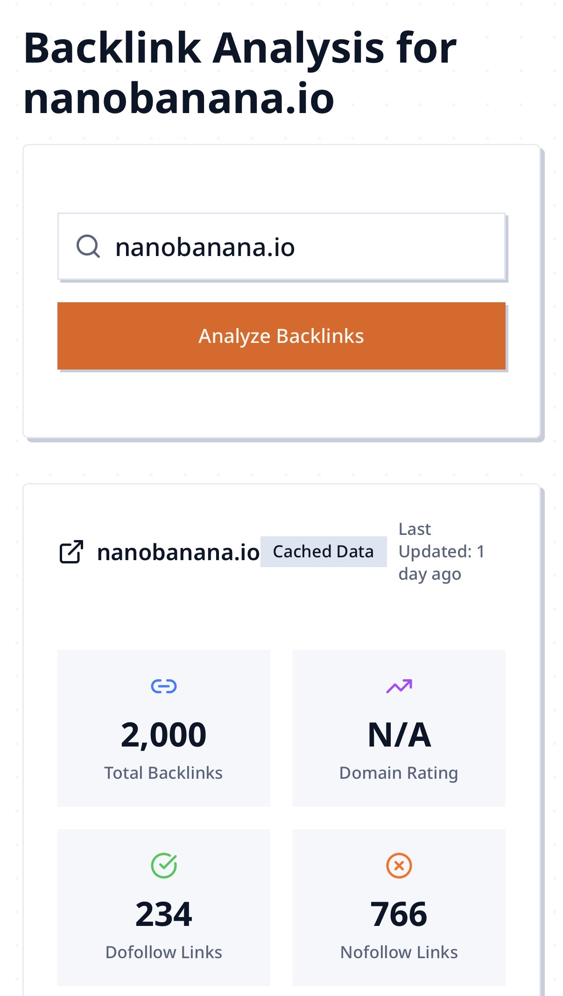Viewport: 563px width, 996px height.
Task: Click the Backlink Analysis page heading
Action: 239,72
